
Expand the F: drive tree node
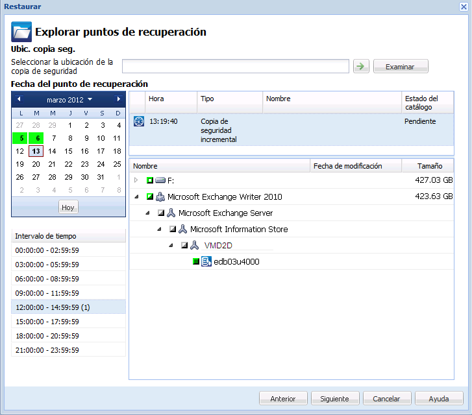point(136,180)
